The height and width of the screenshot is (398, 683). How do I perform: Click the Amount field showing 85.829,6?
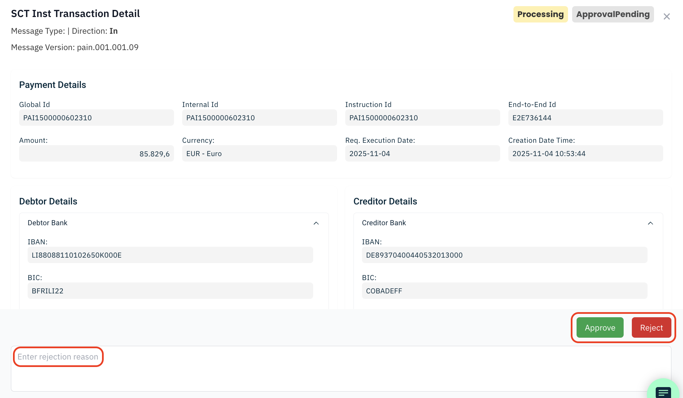pyautogui.click(x=96, y=154)
